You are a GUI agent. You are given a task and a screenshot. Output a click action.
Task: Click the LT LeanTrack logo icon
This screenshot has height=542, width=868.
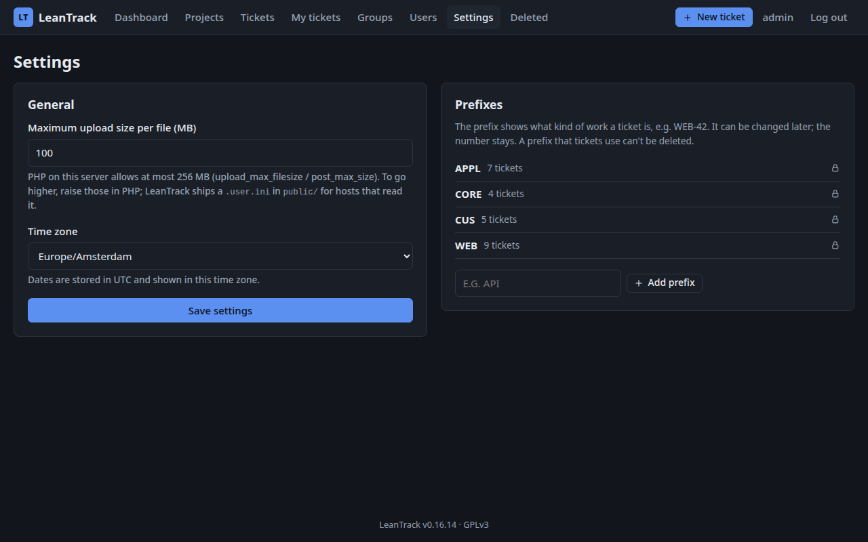pos(23,18)
